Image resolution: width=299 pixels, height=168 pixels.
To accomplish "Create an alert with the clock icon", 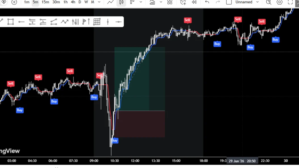I will tap(183, 2).
